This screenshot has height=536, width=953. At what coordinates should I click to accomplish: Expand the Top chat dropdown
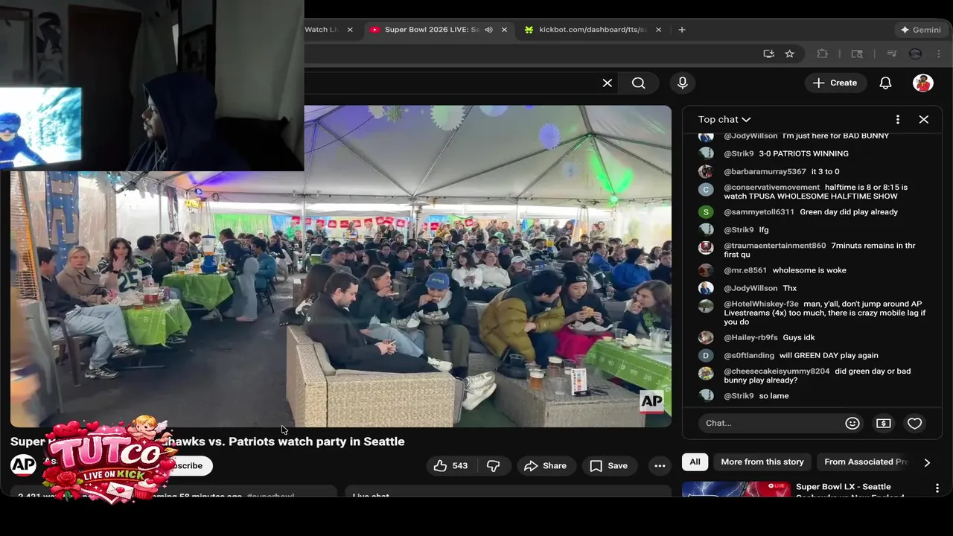coord(724,119)
